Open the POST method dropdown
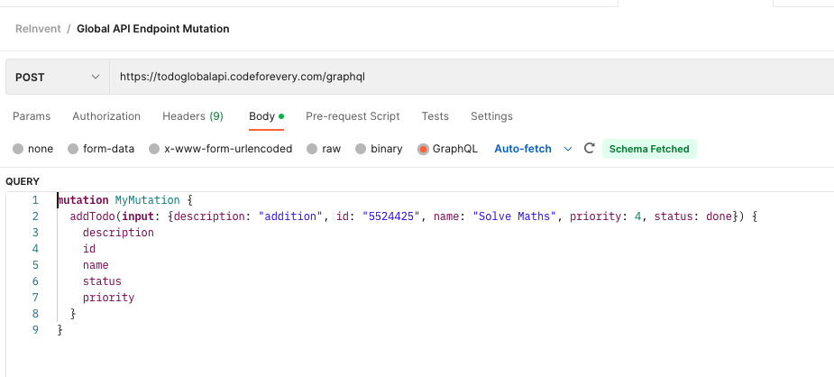Image resolution: width=834 pixels, height=377 pixels. (58, 77)
